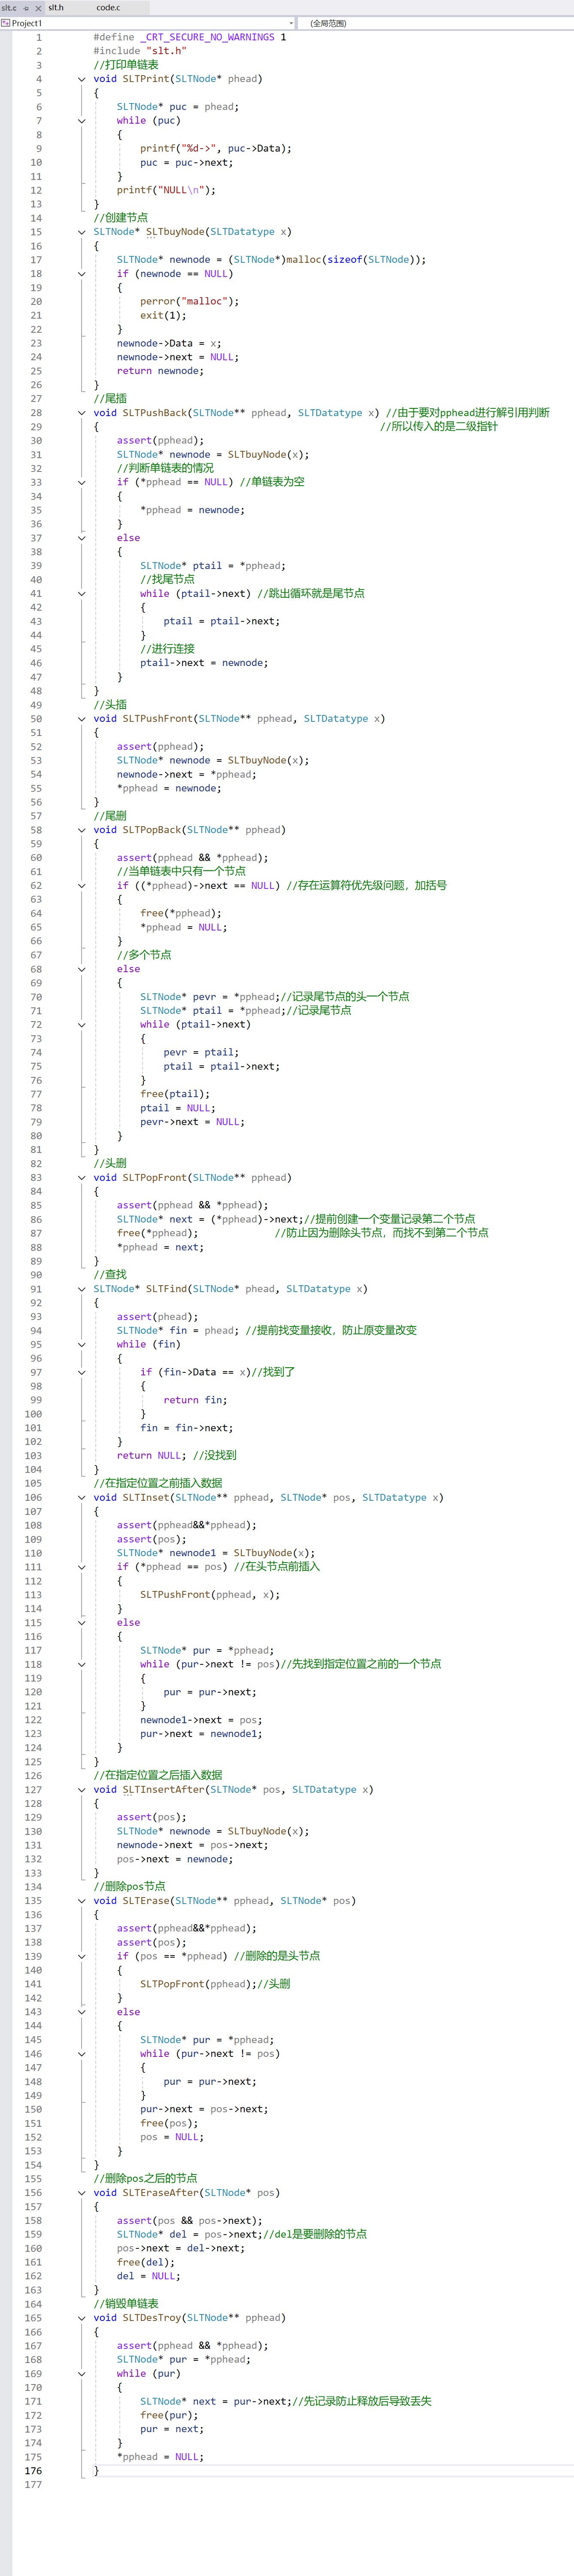Collapse the SLTPopBack function
The width and height of the screenshot is (574, 2576).
[x=82, y=830]
